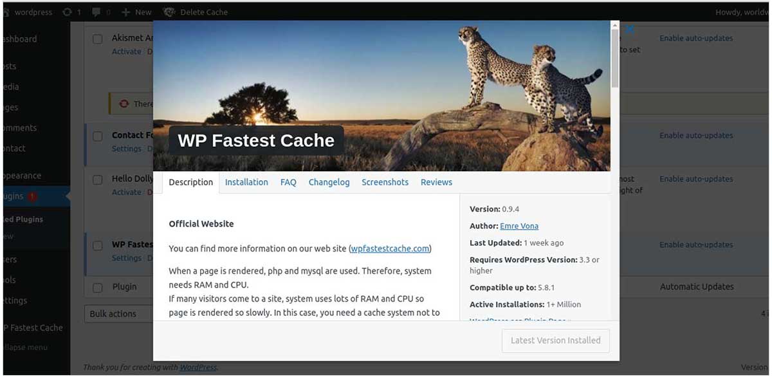Tick the Hello Dolly plugin row checkbox
Viewport: 772px width, 377px height.
(x=98, y=179)
